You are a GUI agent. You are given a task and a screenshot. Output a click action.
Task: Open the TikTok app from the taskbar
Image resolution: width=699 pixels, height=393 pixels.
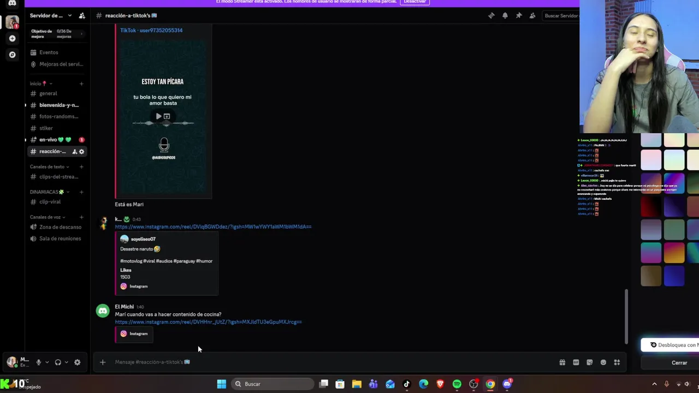point(406,384)
